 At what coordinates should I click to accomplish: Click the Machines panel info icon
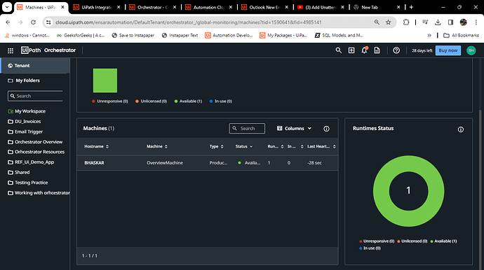coord(326,129)
